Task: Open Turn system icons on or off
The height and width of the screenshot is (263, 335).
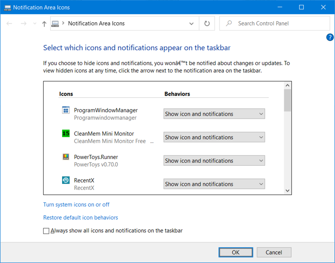Action: tap(76, 205)
